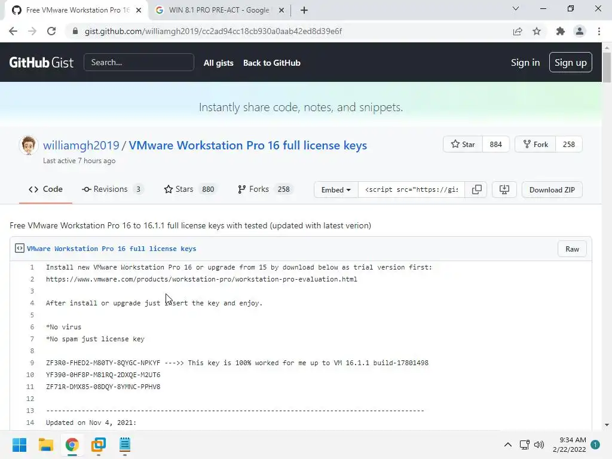Expand the tab search chevron
The image size is (612, 459).
[516, 8]
